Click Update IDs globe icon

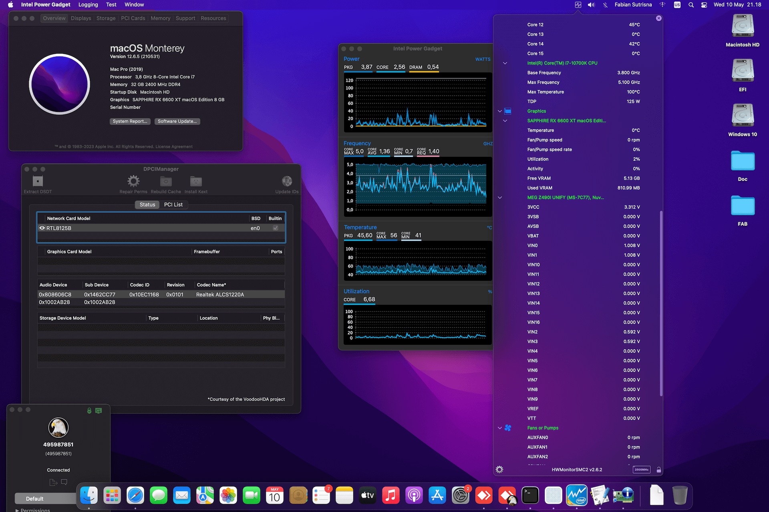click(287, 181)
